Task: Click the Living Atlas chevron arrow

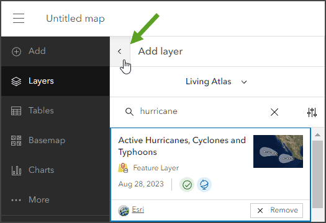Action: click(x=244, y=82)
